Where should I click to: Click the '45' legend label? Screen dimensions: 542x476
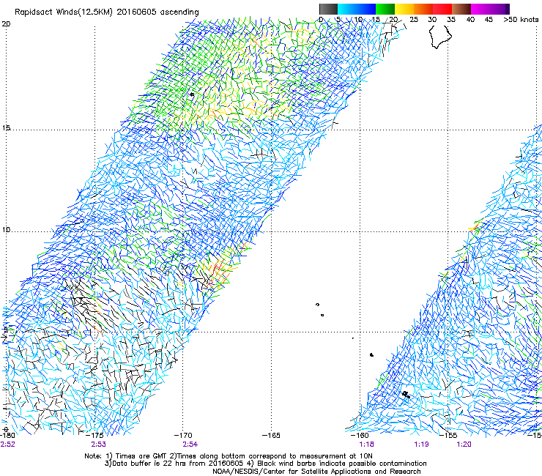point(489,20)
